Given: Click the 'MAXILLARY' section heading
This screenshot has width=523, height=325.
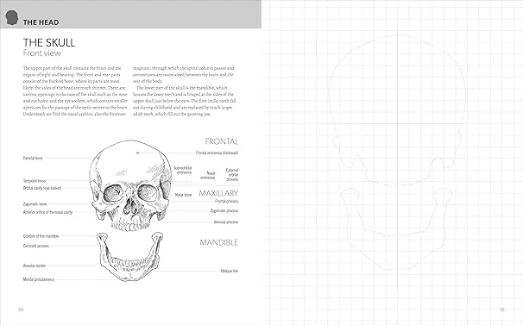Looking at the screenshot, I should [218, 193].
